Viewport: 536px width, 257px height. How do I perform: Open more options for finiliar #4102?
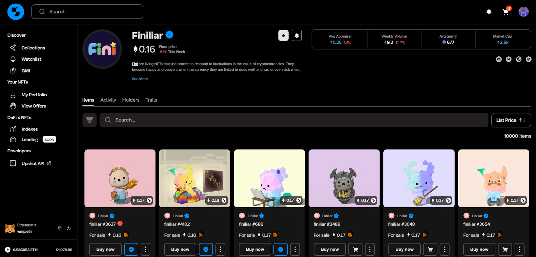(x=220, y=250)
